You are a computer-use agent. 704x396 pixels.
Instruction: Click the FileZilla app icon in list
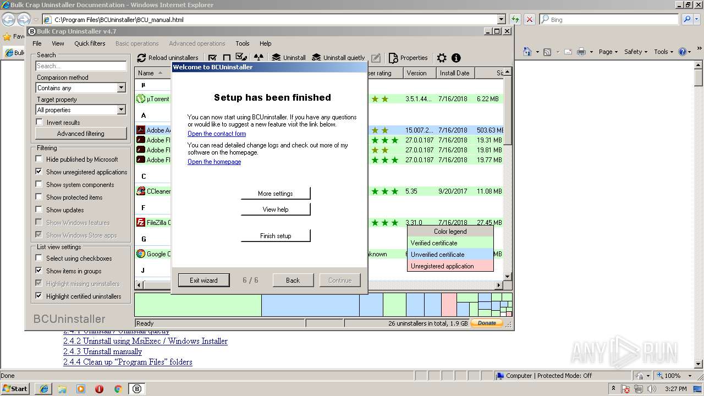tap(141, 223)
